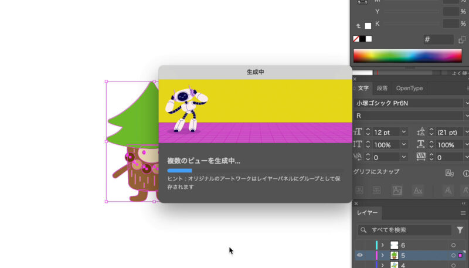Click the target circle of layer 6
Image resolution: width=469 pixels, height=268 pixels.
pyautogui.click(x=453, y=245)
